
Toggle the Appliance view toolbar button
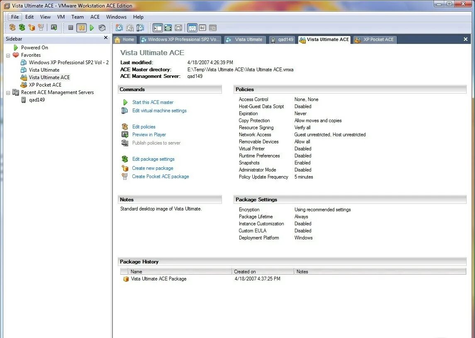(203, 28)
